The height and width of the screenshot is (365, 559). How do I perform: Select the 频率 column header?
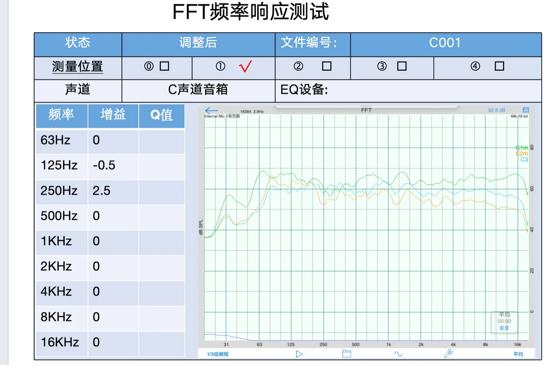[x=62, y=115]
